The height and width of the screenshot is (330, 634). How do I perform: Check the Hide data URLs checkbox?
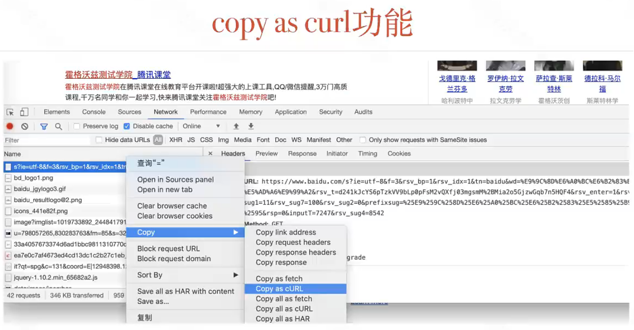coord(99,140)
